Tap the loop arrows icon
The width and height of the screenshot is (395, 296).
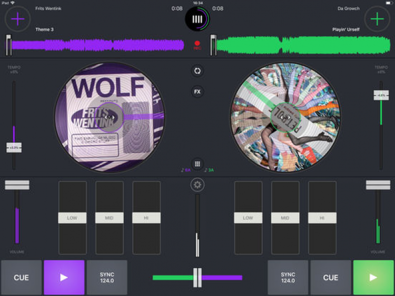click(x=197, y=71)
